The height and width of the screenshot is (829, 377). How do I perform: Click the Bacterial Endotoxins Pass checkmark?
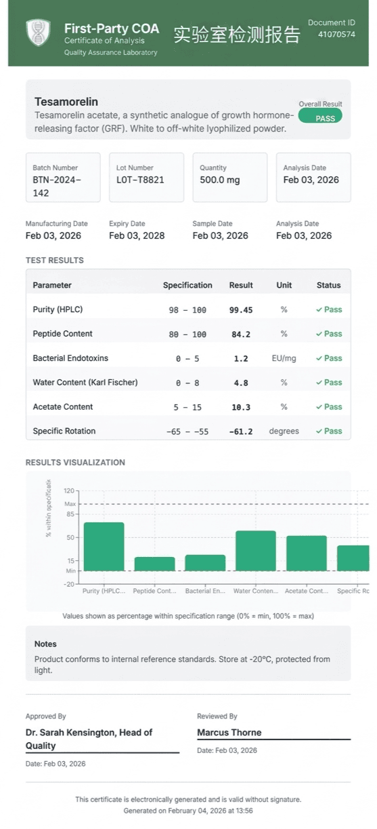pyautogui.click(x=318, y=358)
